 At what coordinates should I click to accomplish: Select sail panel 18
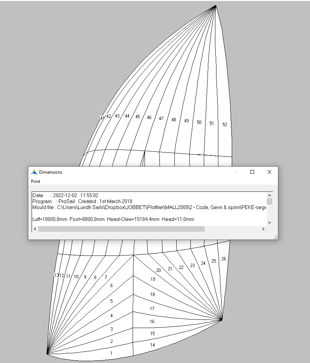point(152,295)
